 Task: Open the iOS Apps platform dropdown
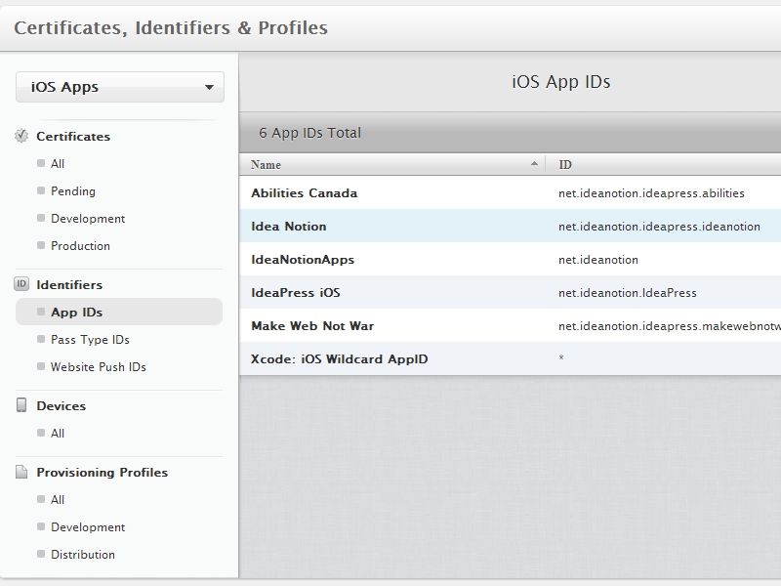(120, 87)
